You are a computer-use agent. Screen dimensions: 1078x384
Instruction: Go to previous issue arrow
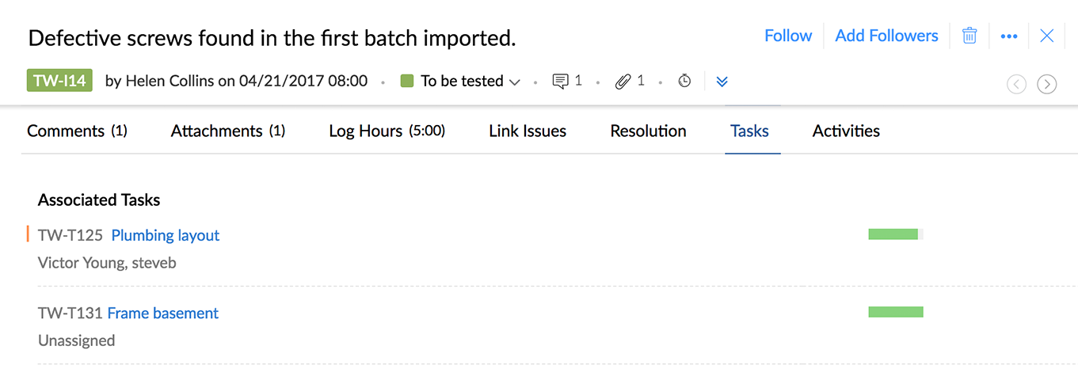[x=1017, y=84]
